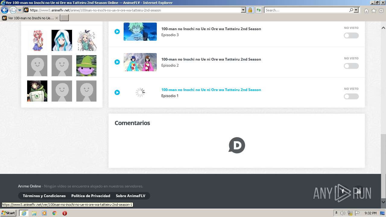Open the Episodio 3 title link
The image size is (386, 217).
211,29
